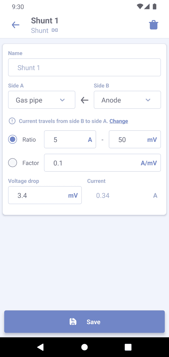
Task: Edit the ratio millivolt field showing 50
Action: click(131, 140)
